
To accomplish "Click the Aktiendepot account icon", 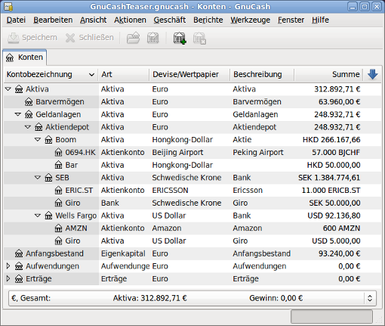I will [x=38, y=127].
